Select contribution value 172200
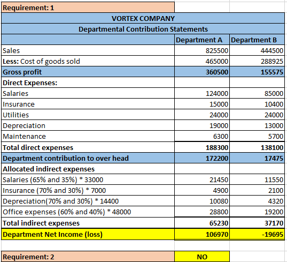The image size is (287, 262). [202, 158]
